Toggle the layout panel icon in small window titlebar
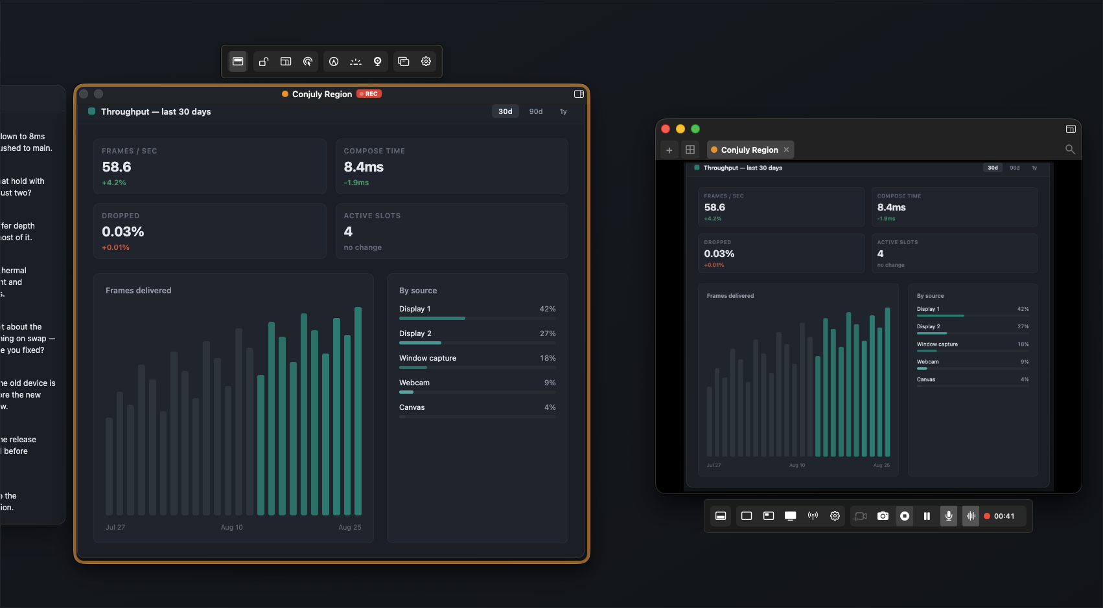1103x608 pixels. (1071, 129)
